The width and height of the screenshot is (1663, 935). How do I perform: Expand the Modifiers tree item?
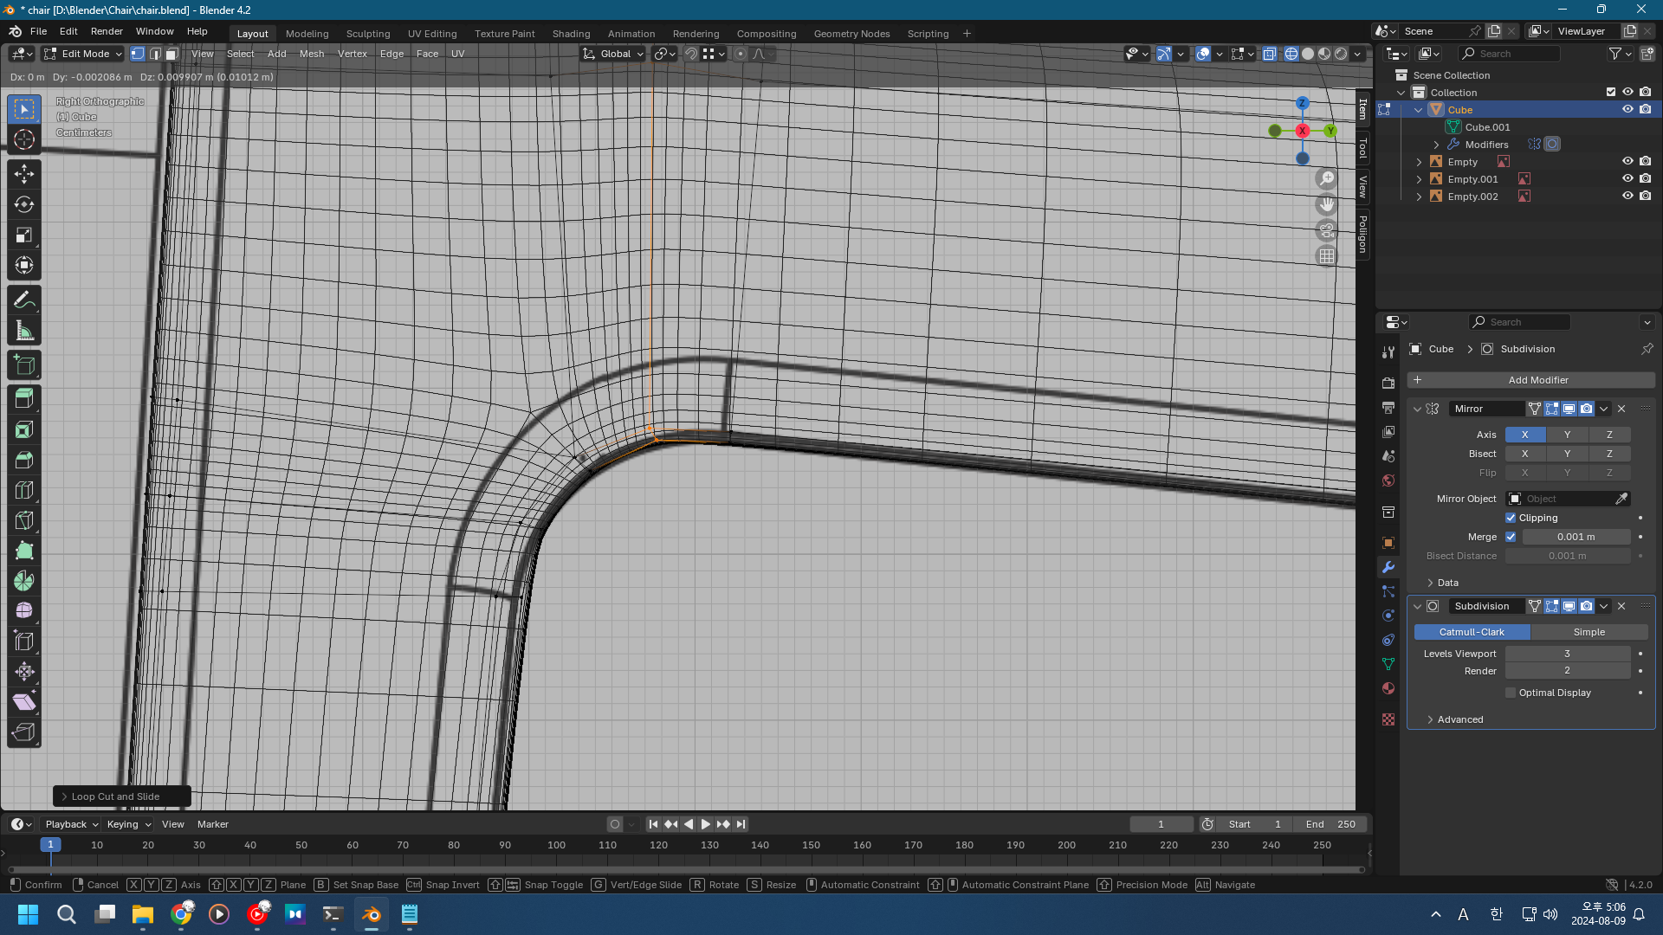pyautogui.click(x=1436, y=145)
